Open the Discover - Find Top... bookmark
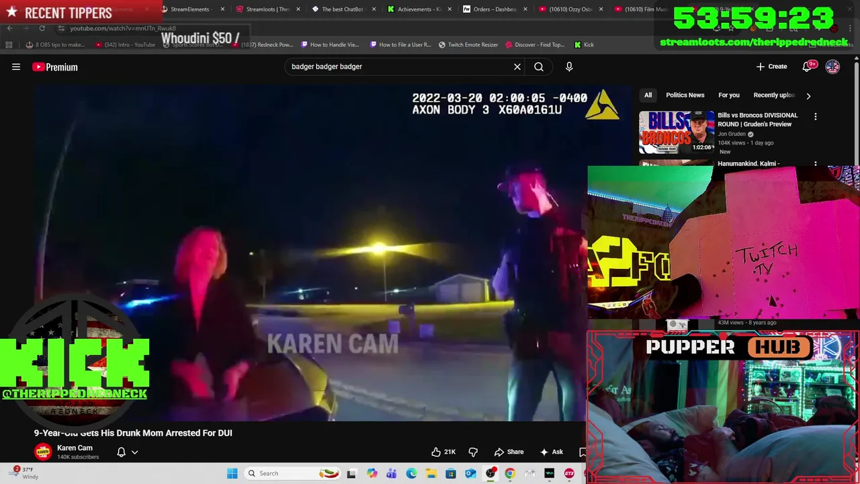The width and height of the screenshot is (860, 484). (x=535, y=45)
